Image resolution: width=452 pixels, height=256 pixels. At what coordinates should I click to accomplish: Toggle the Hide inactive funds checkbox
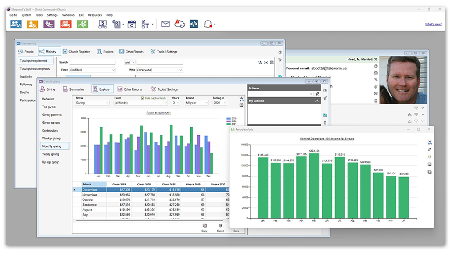[143, 98]
